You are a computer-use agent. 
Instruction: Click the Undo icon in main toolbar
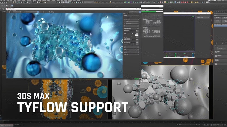1,2
